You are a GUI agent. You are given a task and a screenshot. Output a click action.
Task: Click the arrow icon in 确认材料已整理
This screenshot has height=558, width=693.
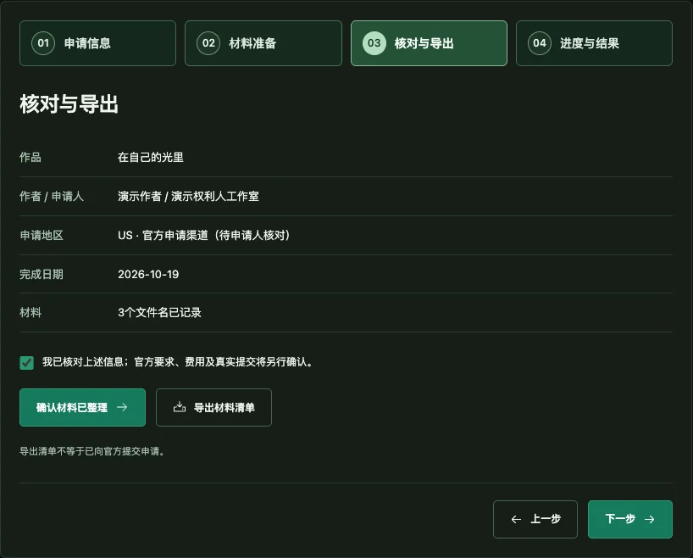(x=122, y=407)
